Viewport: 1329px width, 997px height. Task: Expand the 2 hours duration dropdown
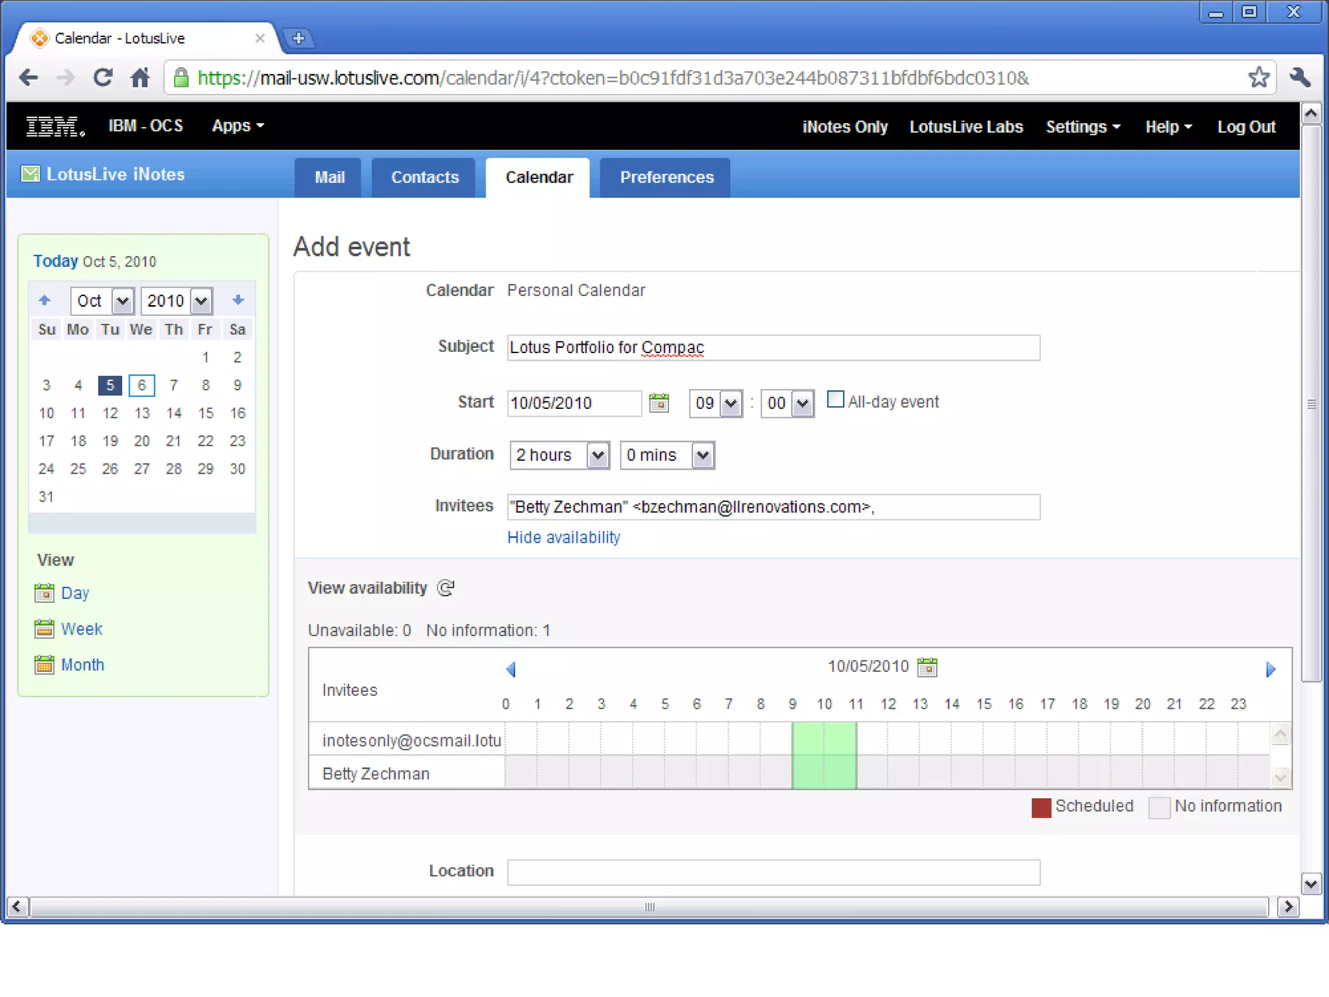598,455
